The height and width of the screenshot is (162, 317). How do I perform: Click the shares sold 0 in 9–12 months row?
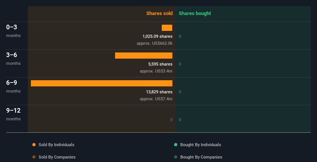point(171,120)
